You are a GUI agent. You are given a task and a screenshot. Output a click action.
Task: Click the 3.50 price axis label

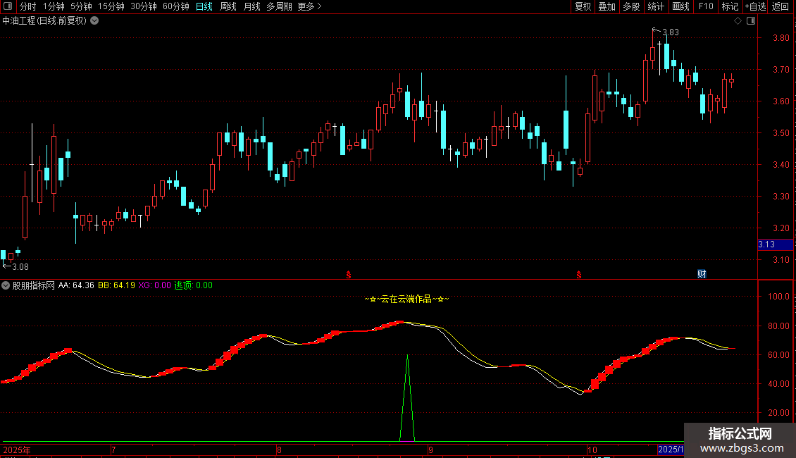pos(781,133)
